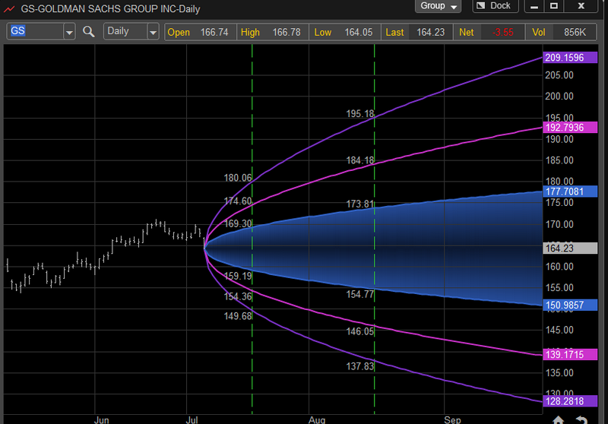The image size is (608, 424).
Task: Click the GS symbol input field
Action: 35,31
